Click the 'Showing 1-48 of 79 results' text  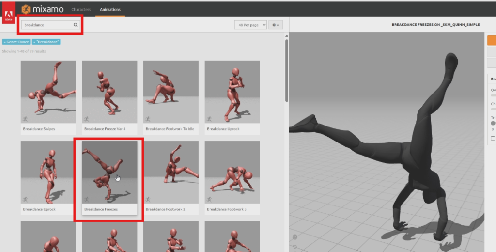24,51
